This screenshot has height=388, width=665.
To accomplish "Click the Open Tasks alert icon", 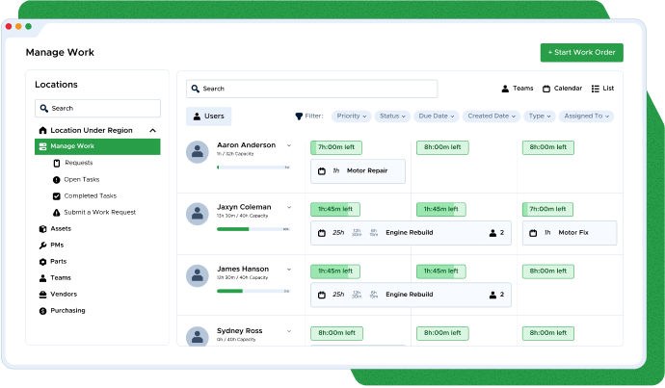I will click(x=57, y=180).
